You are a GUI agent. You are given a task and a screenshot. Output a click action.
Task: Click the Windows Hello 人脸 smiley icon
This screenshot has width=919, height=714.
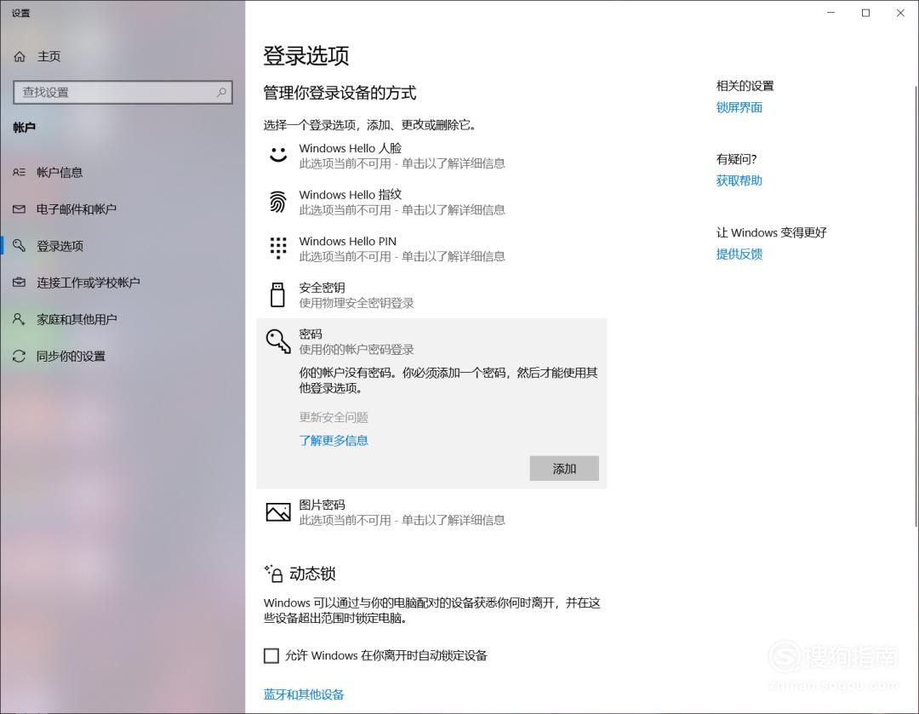coord(277,154)
